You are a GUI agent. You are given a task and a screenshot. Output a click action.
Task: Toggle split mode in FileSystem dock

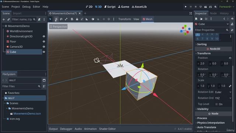[44, 81]
